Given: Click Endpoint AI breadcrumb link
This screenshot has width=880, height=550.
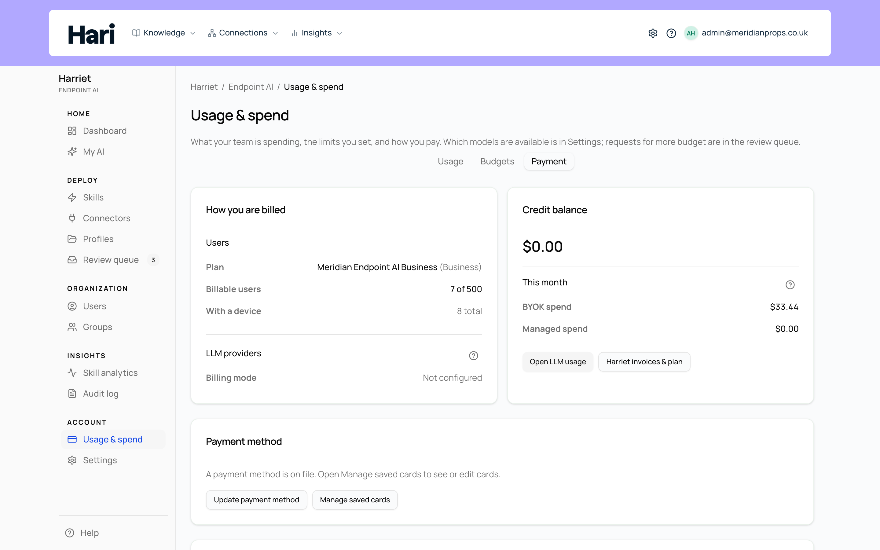Looking at the screenshot, I should (251, 87).
